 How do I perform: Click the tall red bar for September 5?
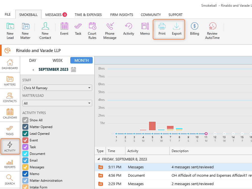[152, 126]
